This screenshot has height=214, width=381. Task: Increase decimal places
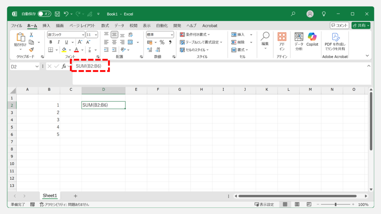(x=150, y=50)
